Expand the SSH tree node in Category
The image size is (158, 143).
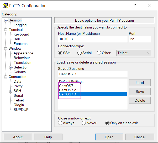pyautogui.click(x=10, y=91)
